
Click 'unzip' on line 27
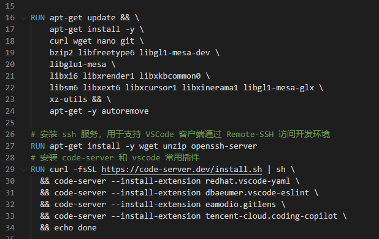coord(175,146)
